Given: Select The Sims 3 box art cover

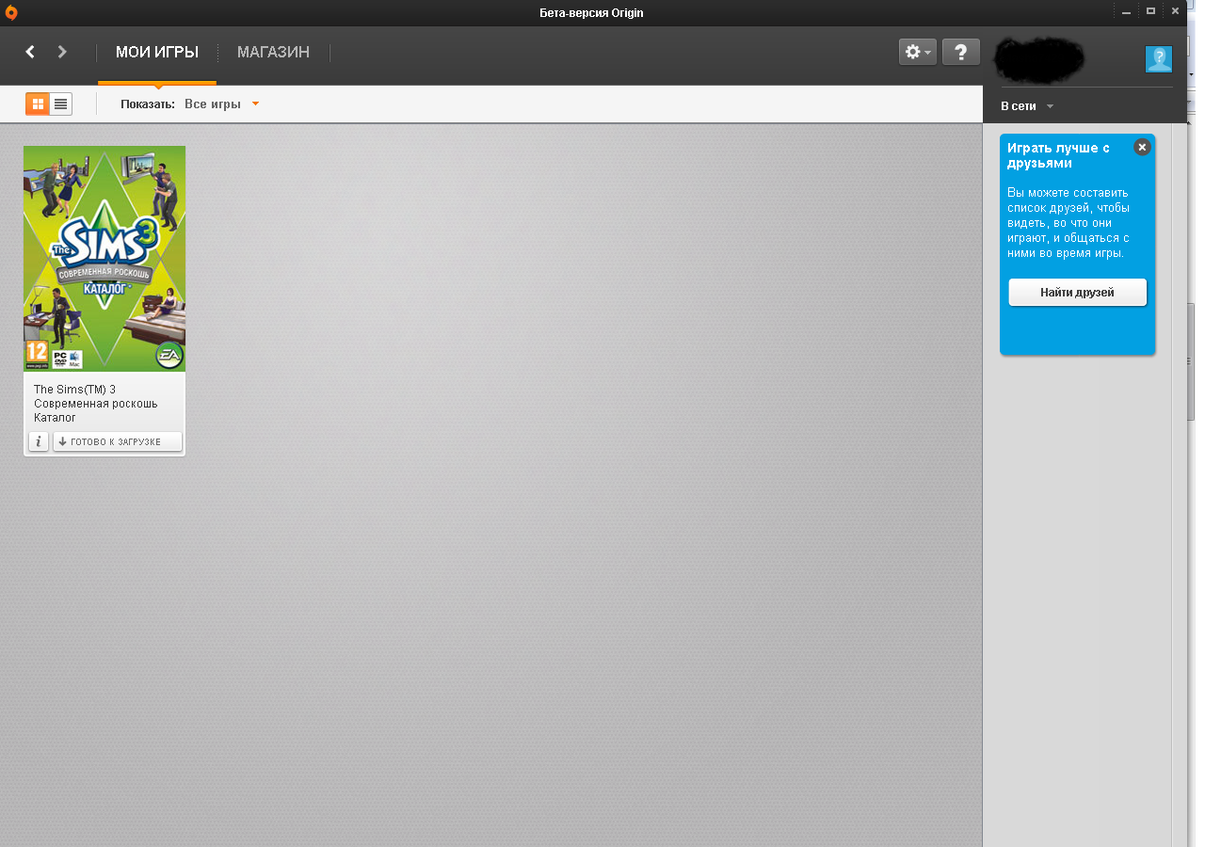Looking at the screenshot, I should pyautogui.click(x=104, y=259).
